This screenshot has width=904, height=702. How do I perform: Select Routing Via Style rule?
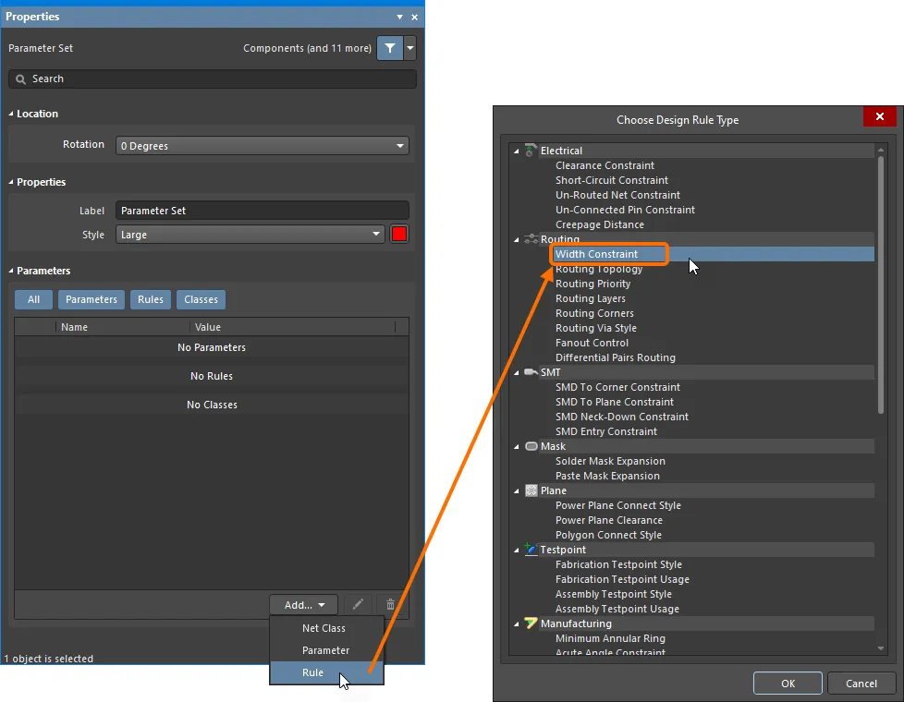(x=595, y=328)
